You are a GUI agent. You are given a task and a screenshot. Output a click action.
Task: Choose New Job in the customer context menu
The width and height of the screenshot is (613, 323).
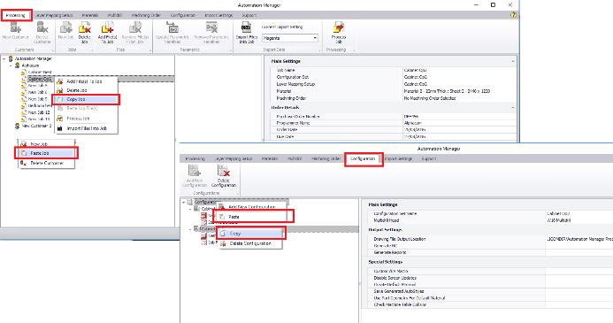(x=46, y=144)
